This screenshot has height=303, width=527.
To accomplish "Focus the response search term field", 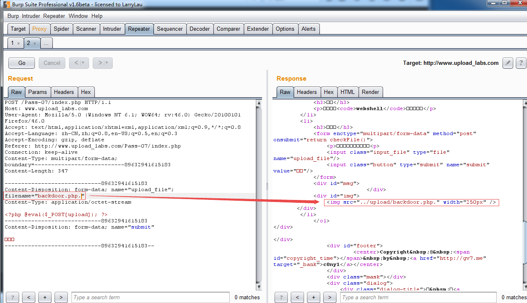I will [x=418, y=297].
